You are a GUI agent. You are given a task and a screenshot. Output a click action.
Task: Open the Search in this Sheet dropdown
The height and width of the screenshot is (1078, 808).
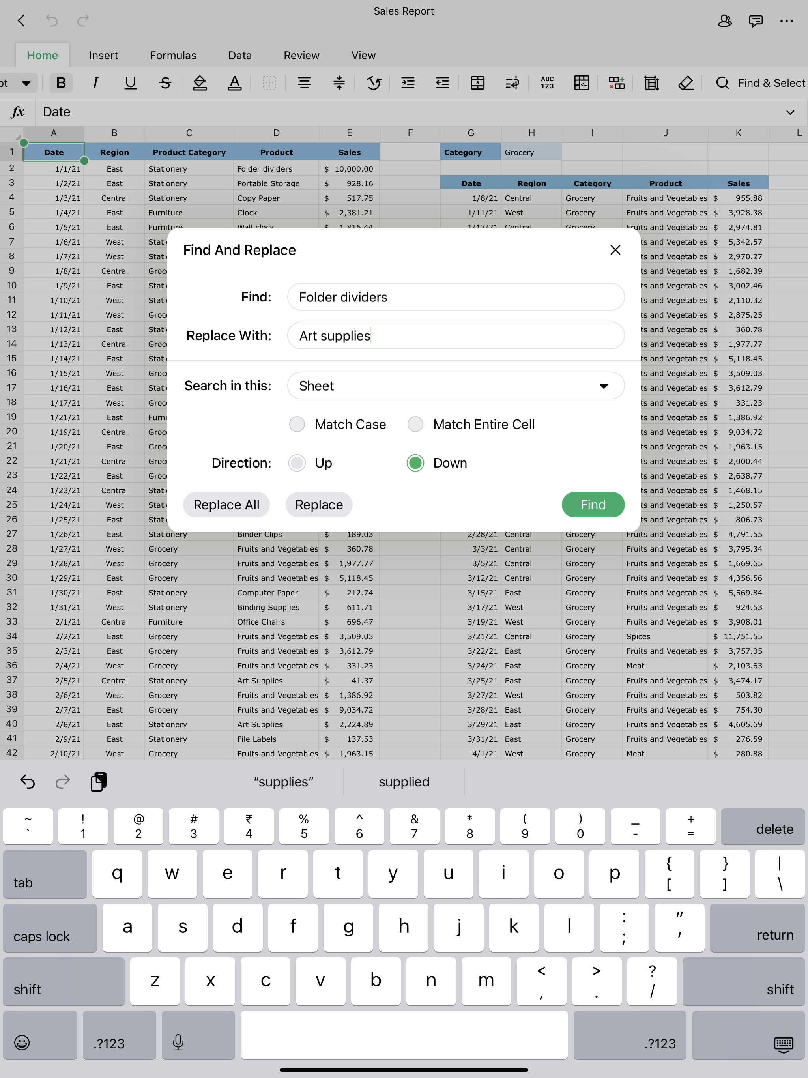(x=456, y=386)
